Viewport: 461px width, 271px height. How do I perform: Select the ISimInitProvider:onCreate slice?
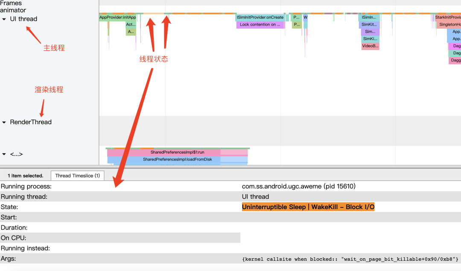click(260, 17)
